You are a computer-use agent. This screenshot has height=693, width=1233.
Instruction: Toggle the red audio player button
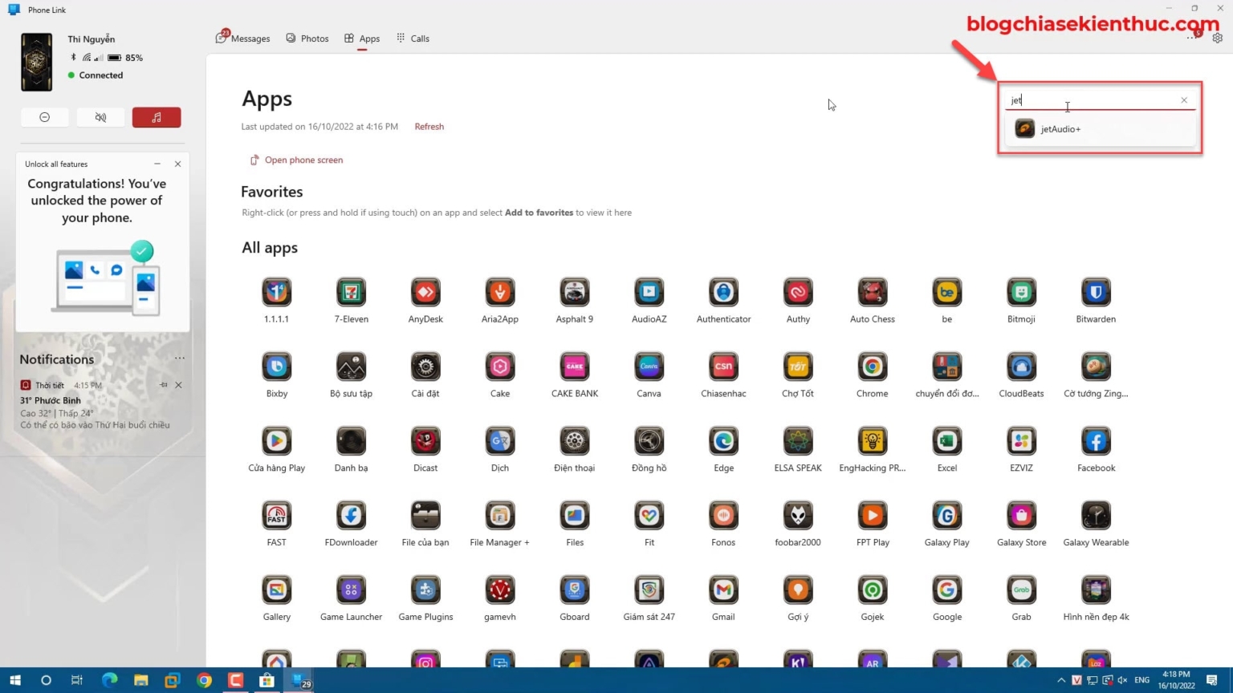pos(157,118)
